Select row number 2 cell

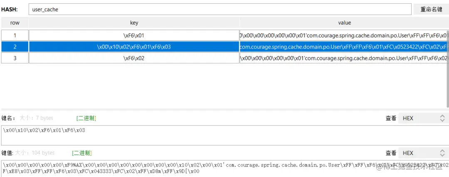pos(15,47)
